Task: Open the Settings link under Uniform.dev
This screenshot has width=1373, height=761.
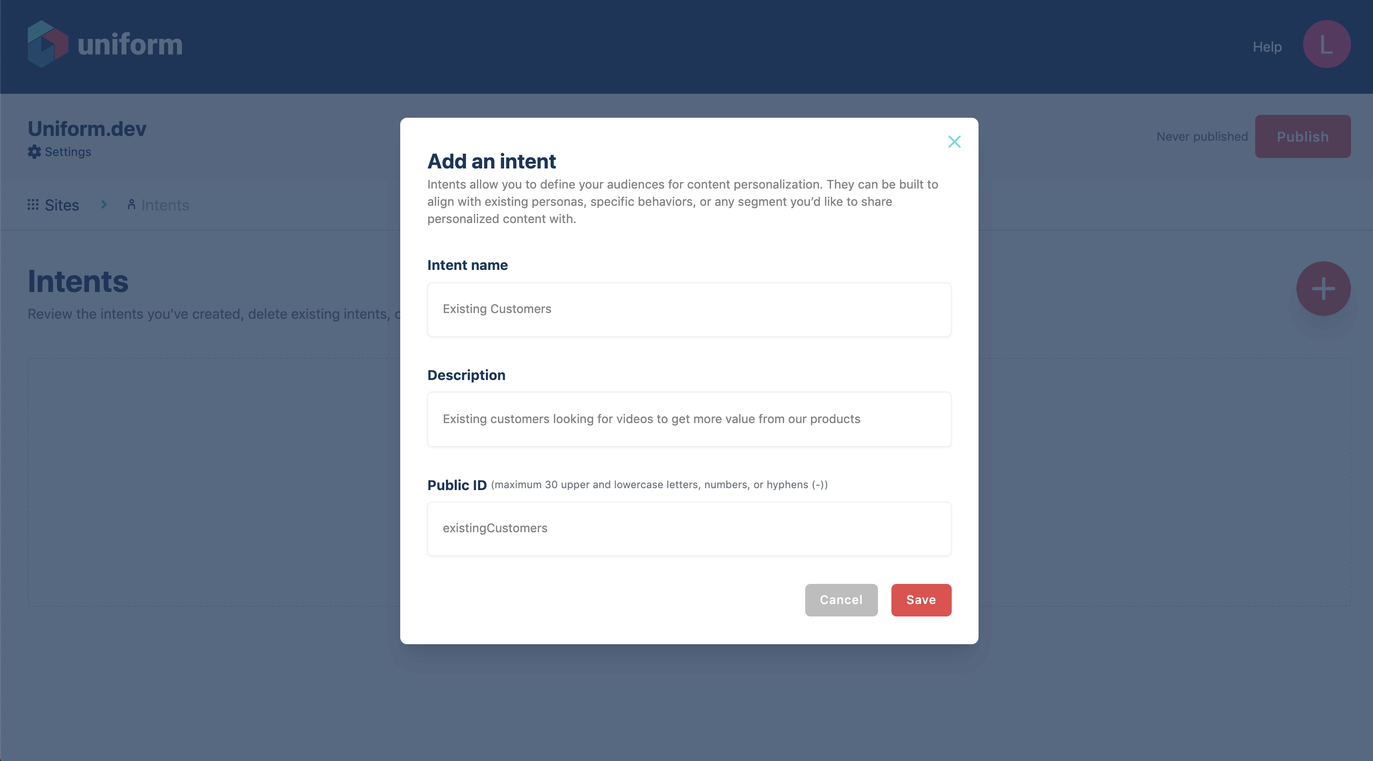Action: 68,152
